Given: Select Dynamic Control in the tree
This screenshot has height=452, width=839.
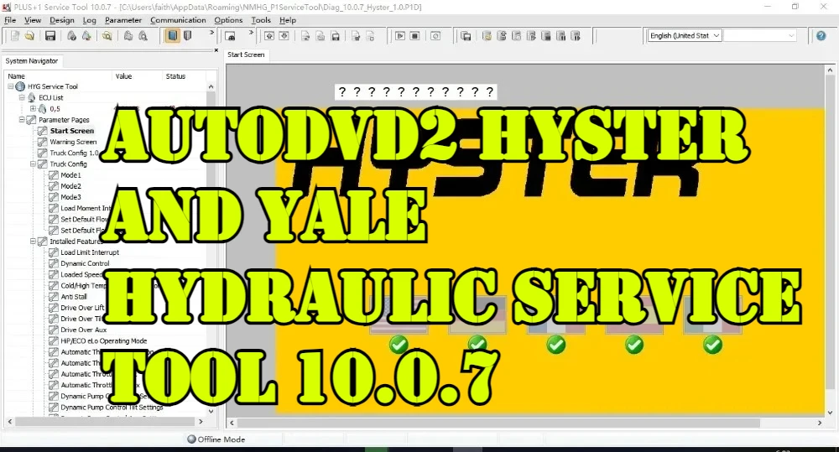Looking at the screenshot, I should click(85, 263).
